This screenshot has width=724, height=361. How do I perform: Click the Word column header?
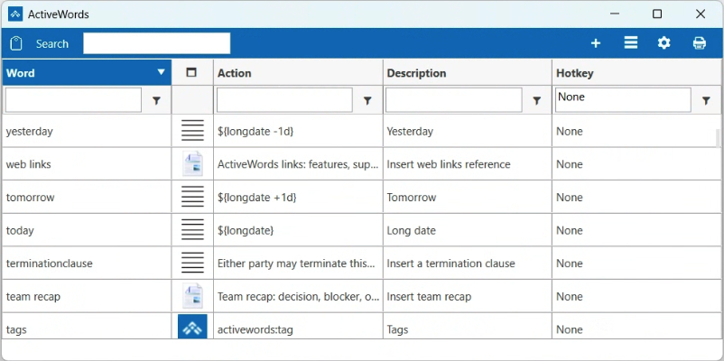[87, 73]
